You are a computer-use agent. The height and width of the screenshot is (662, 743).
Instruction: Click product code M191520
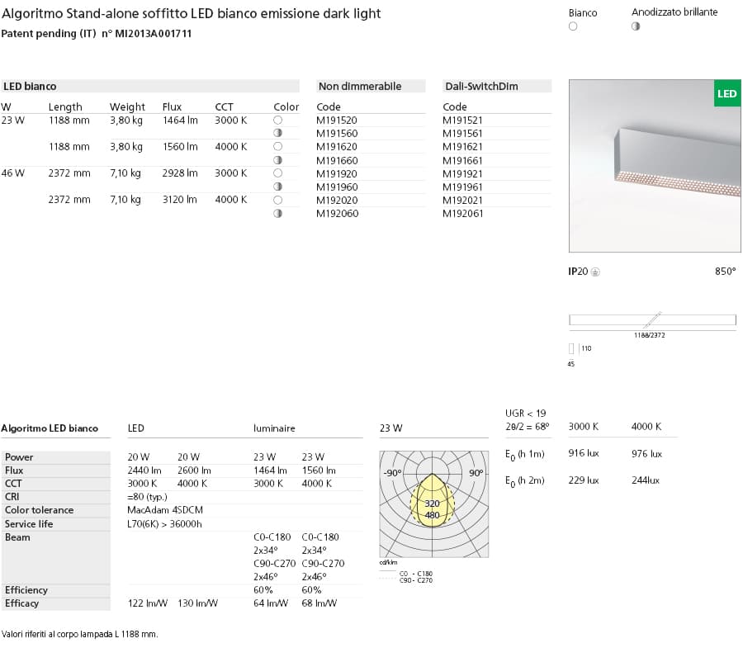(338, 120)
